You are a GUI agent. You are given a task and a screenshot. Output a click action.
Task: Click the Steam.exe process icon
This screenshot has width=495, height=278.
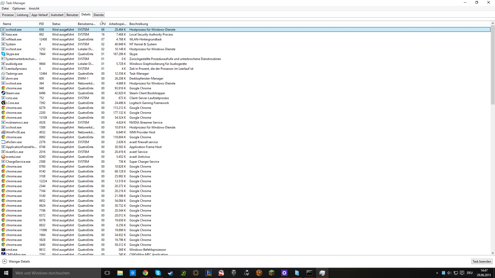(x=3, y=93)
